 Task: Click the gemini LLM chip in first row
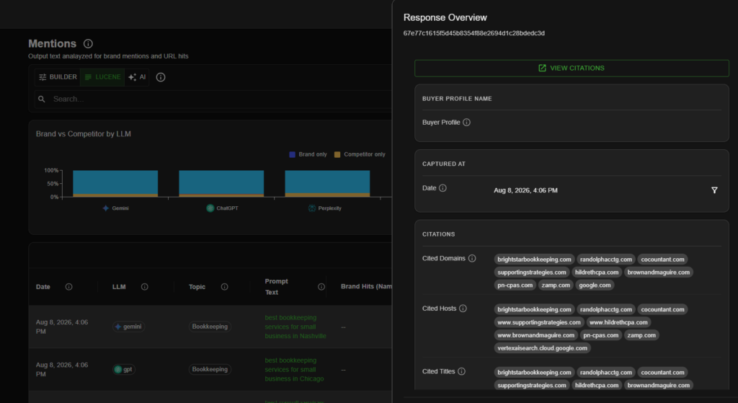click(128, 327)
